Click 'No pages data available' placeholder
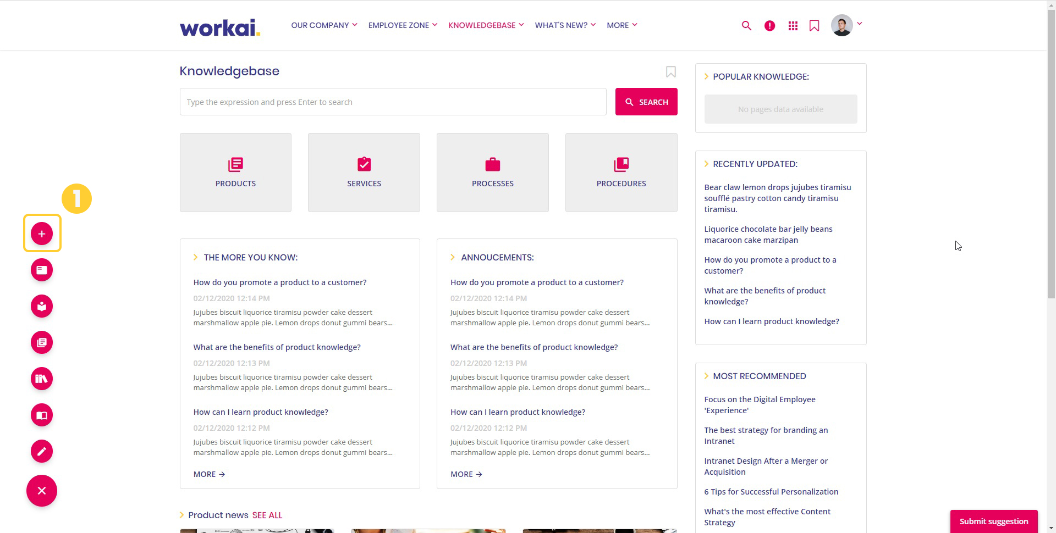The height and width of the screenshot is (533, 1056). click(780, 109)
